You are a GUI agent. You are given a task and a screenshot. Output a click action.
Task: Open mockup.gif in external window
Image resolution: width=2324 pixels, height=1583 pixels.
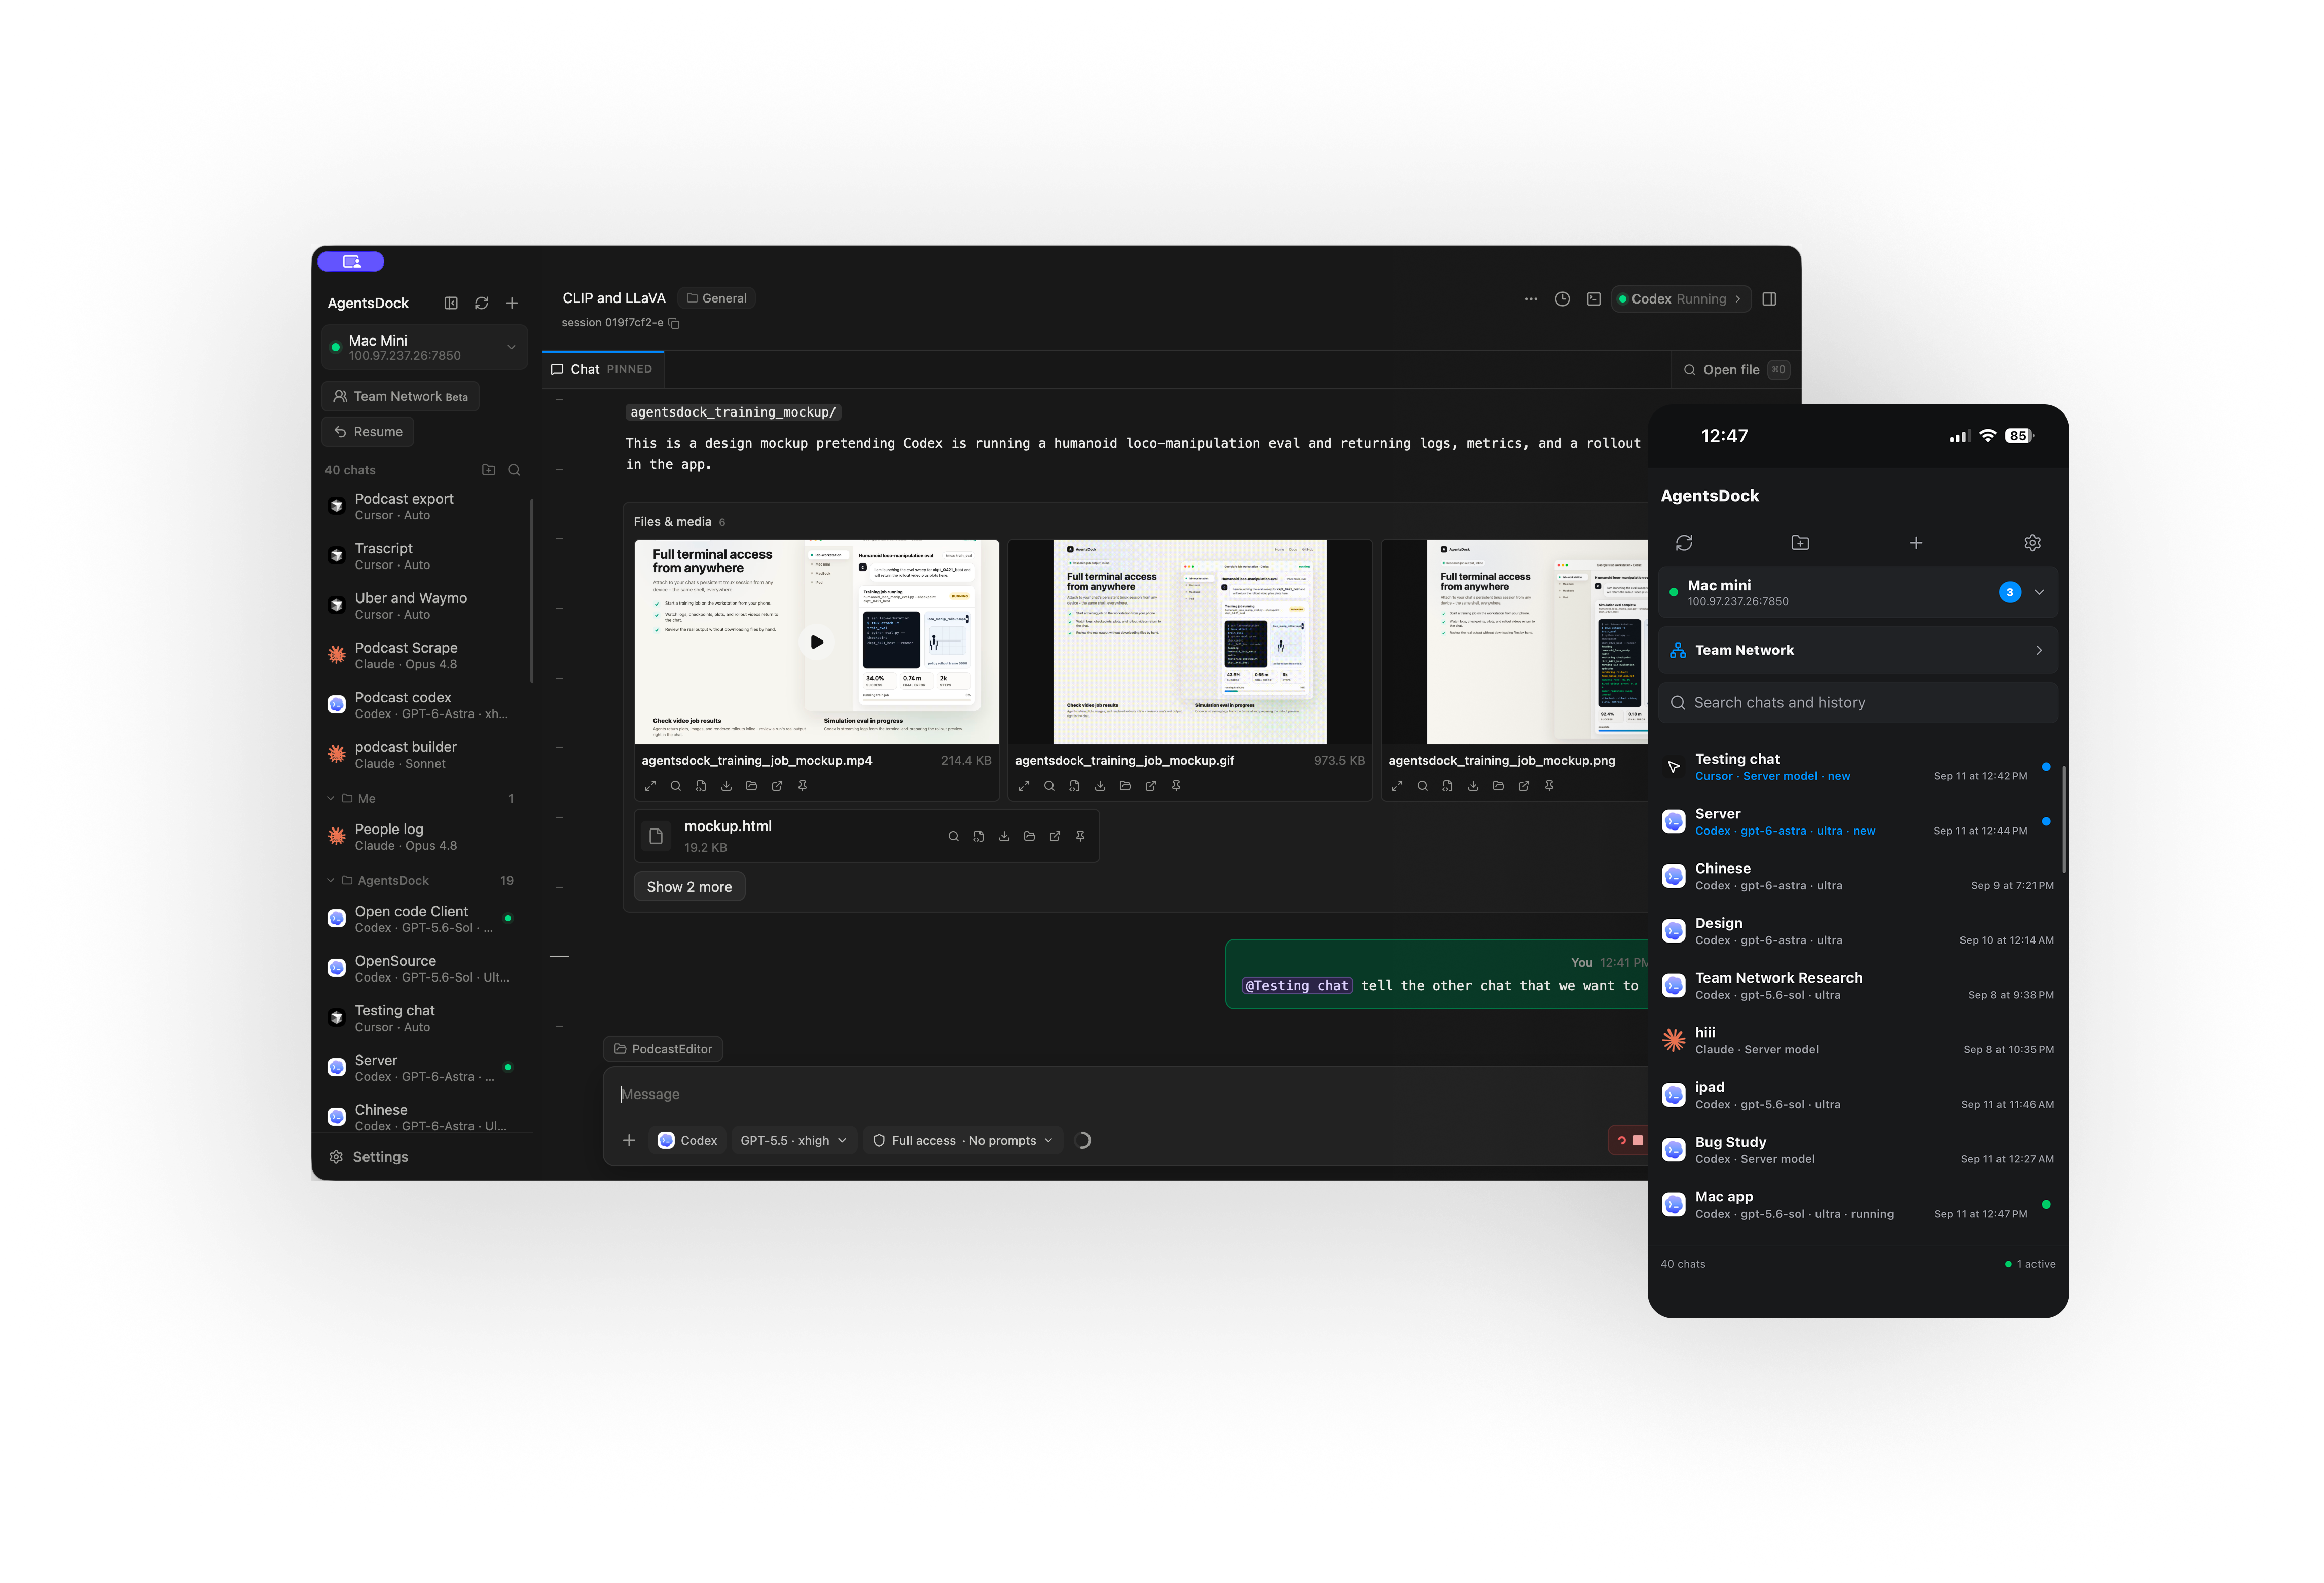pyautogui.click(x=1151, y=786)
